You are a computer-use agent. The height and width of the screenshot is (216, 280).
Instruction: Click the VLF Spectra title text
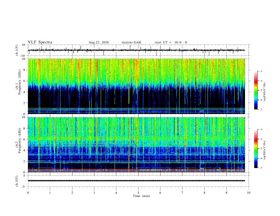(40, 42)
